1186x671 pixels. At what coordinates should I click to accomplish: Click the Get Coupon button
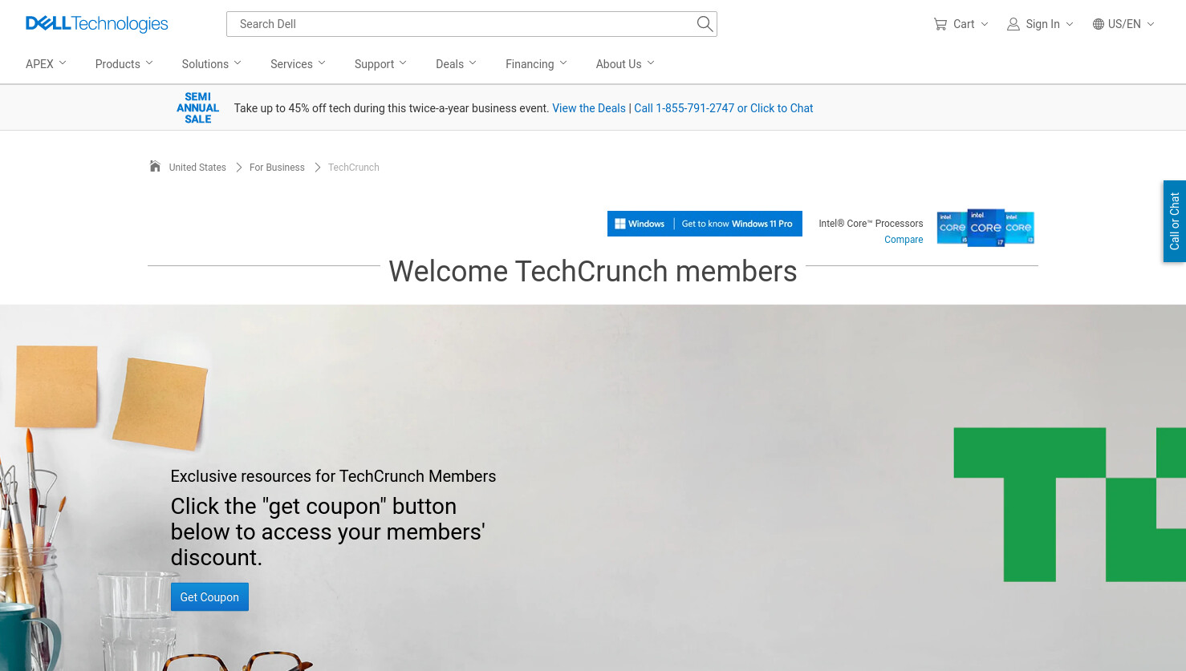click(209, 597)
